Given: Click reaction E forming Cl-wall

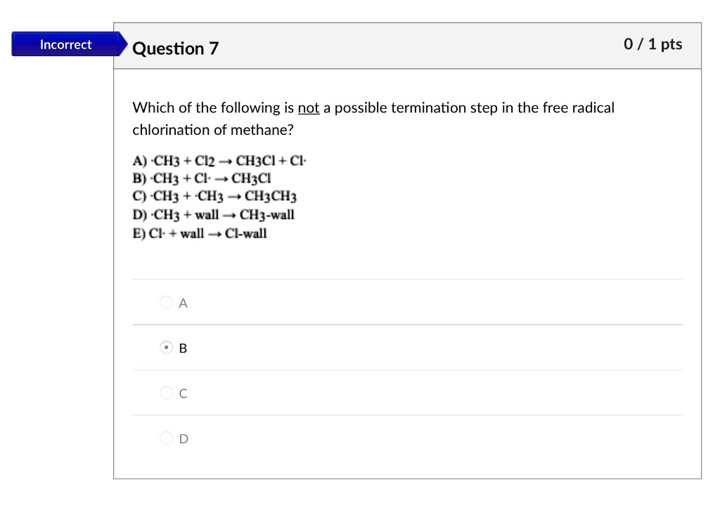Looking at the screenshot, I should pyautogui.click(x=200, y=233).
